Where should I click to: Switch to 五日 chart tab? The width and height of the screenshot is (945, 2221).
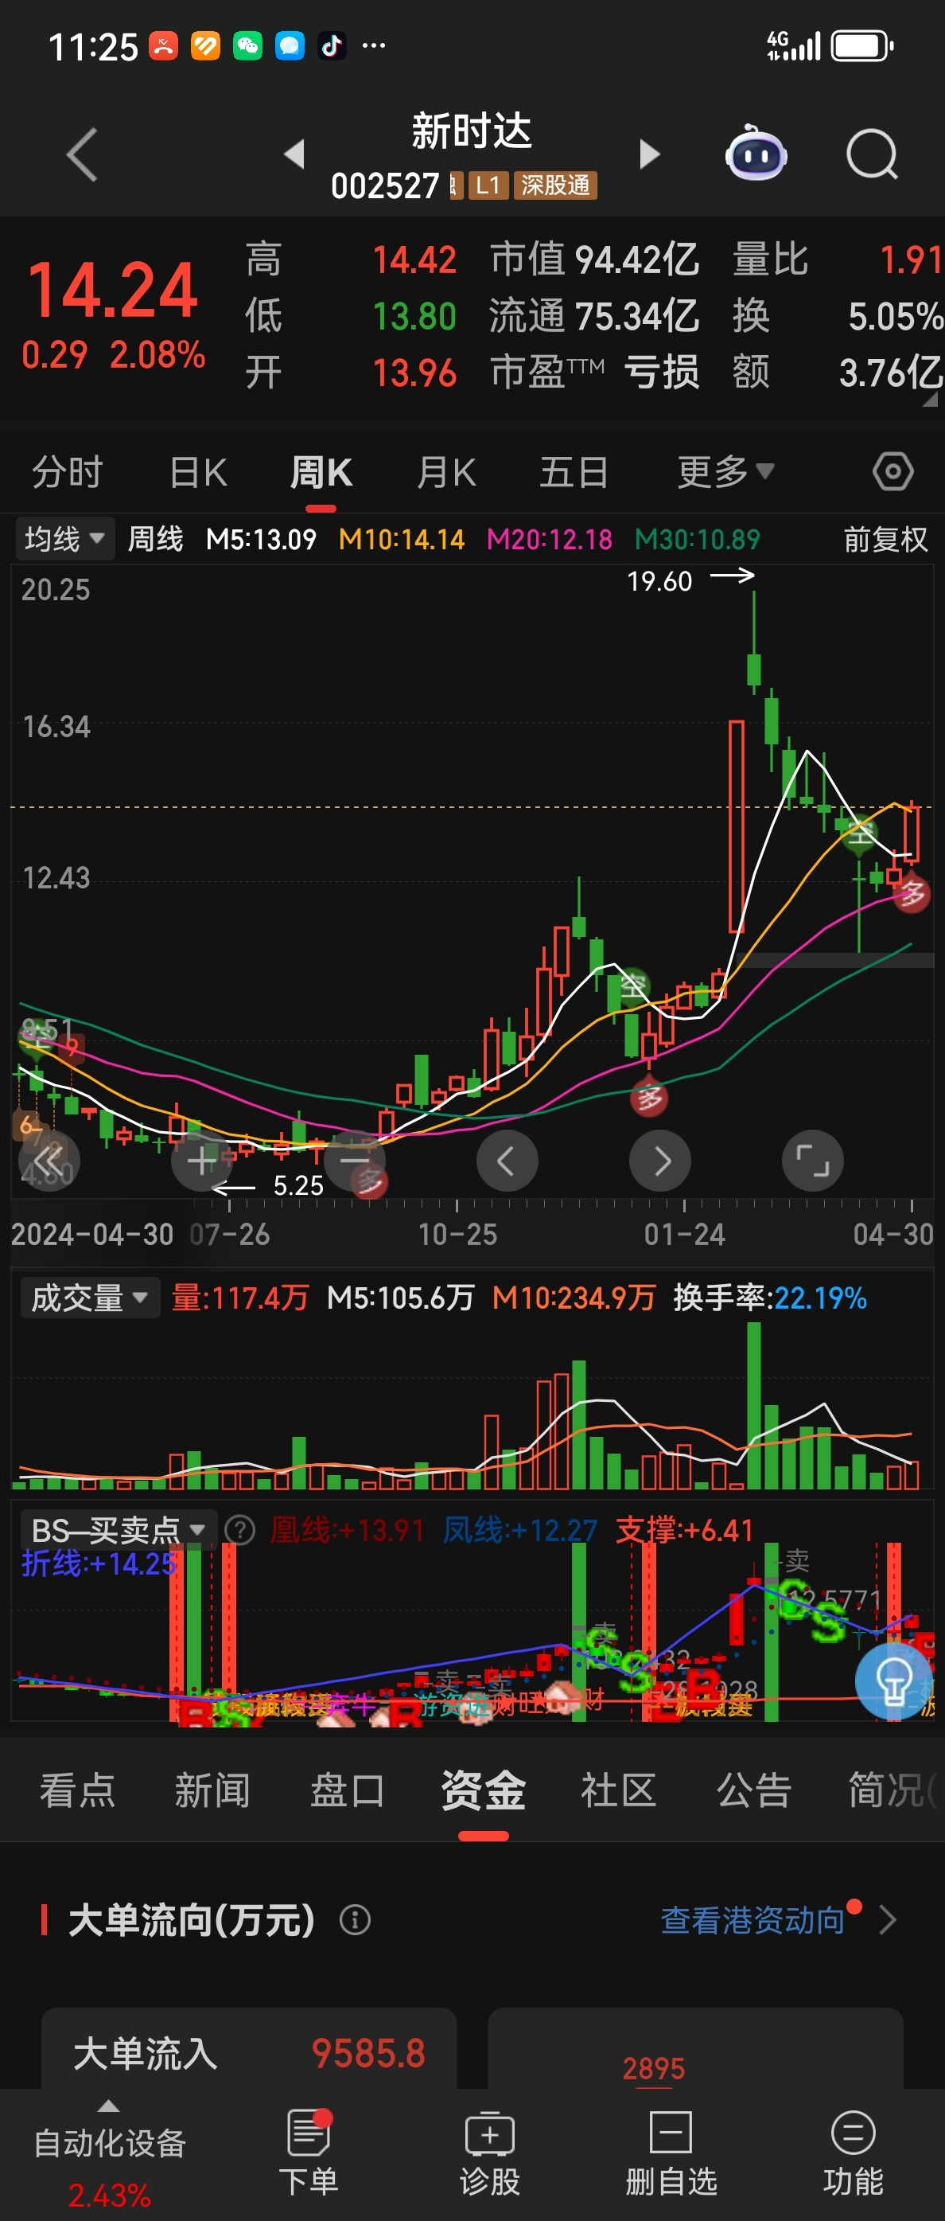pyautogui.click(x=574, y=471)
